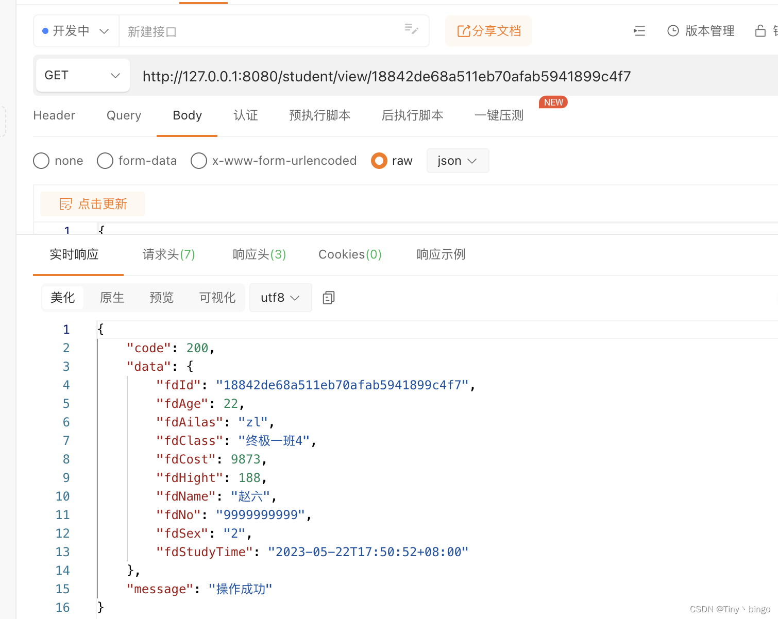Screen dimensions: 778x619
Task: Open the json format dropdown
Action: click(x=458, y=161)
